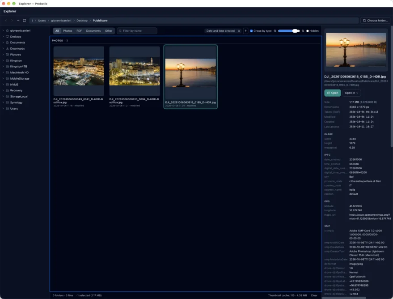Go back with the left arrow button

point(6,21)
